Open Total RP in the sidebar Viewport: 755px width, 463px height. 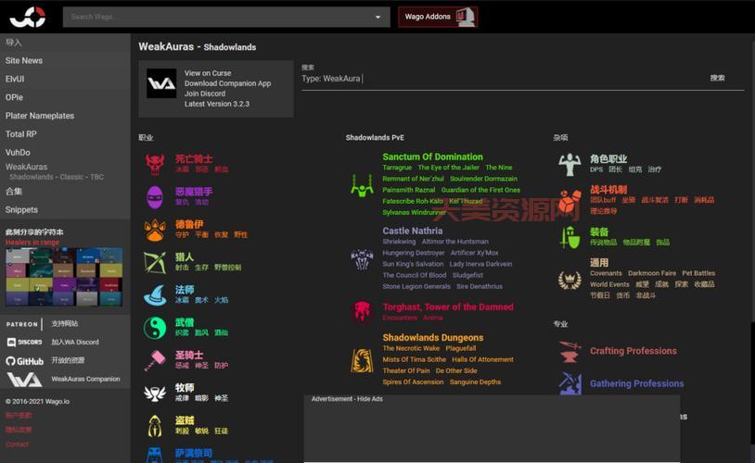tap(20, 133)
